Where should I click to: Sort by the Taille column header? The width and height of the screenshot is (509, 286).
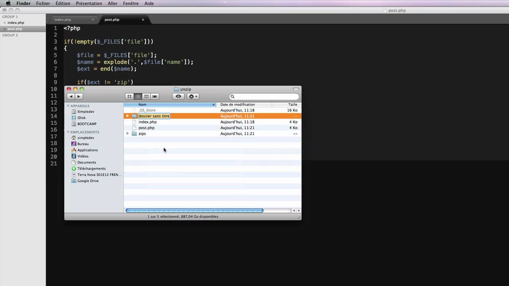pos(286,104)
